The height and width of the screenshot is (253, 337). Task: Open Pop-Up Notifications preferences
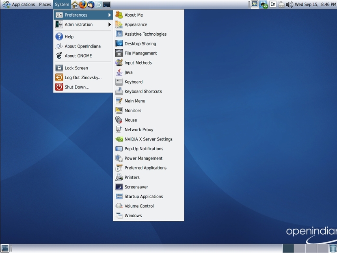coord(149,149)
